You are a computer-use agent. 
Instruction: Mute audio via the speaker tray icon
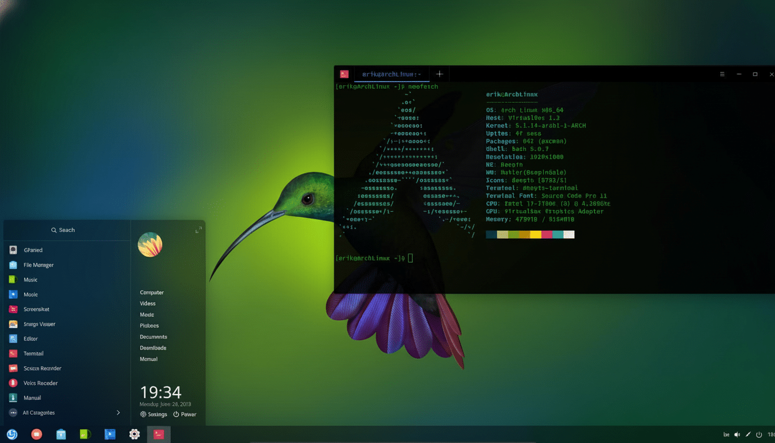[x=737, y=434]
